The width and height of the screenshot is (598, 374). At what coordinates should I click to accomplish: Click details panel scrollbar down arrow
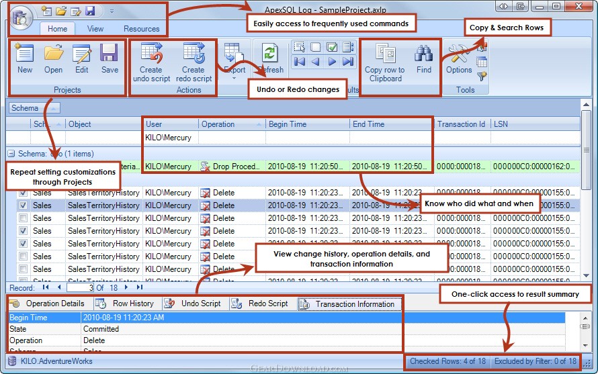585,345
